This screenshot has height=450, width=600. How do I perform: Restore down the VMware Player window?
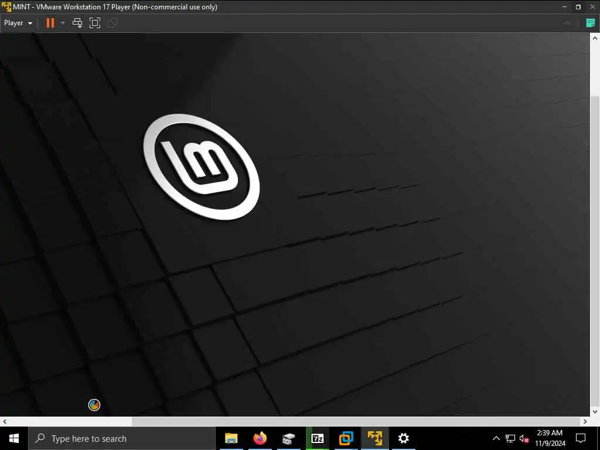[x=578, y=7]
